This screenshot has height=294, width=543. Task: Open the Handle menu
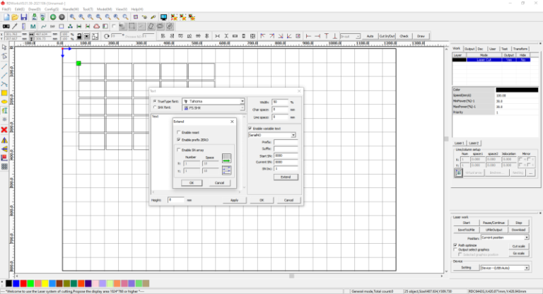click(71, 9)
